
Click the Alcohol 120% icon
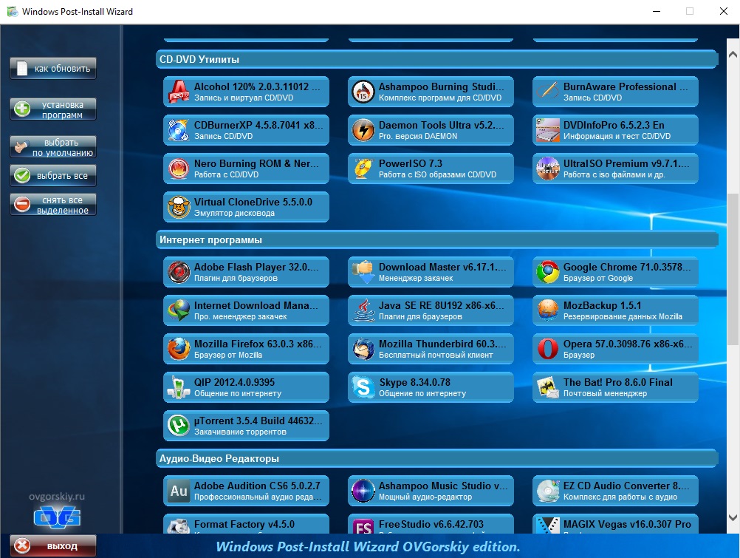pos(178,92)
